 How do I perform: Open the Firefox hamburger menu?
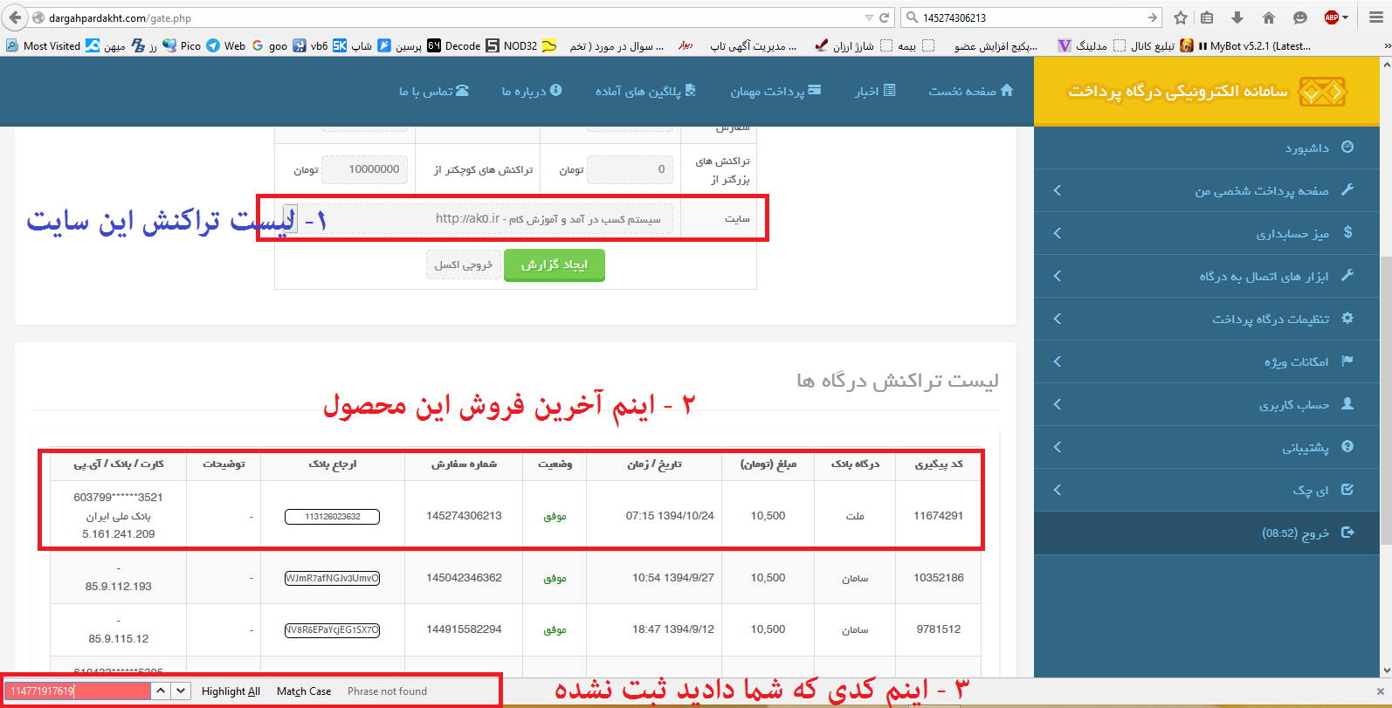click(x=1375, y=17)
